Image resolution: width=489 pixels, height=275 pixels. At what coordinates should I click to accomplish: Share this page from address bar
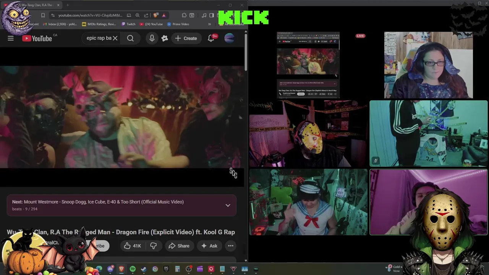tap(146, 15)
